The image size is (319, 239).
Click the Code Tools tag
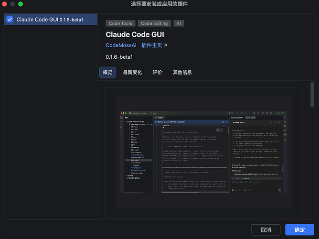pos(120,23)
